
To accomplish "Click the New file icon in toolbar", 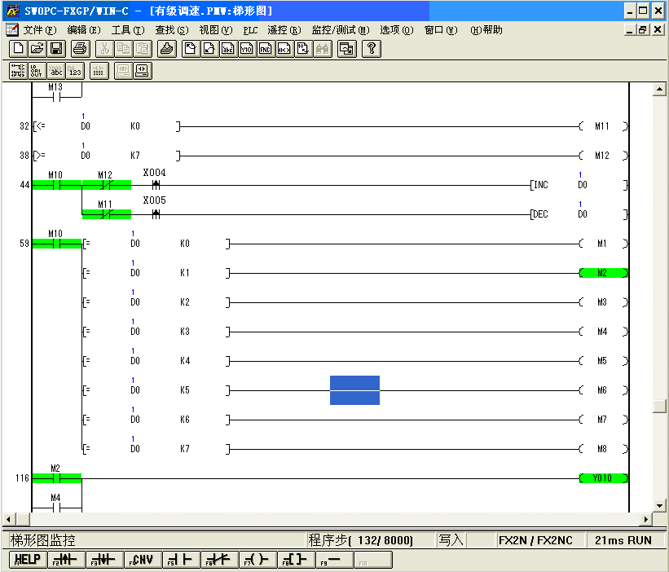I will (x=18, y=49).
